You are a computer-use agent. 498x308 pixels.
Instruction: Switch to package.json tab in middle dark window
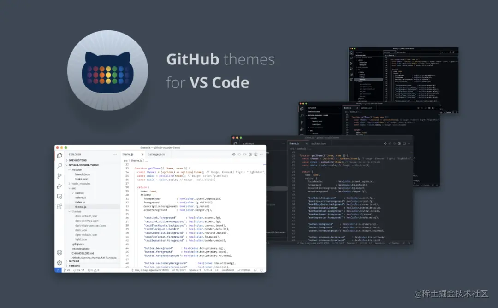point(366,108)
